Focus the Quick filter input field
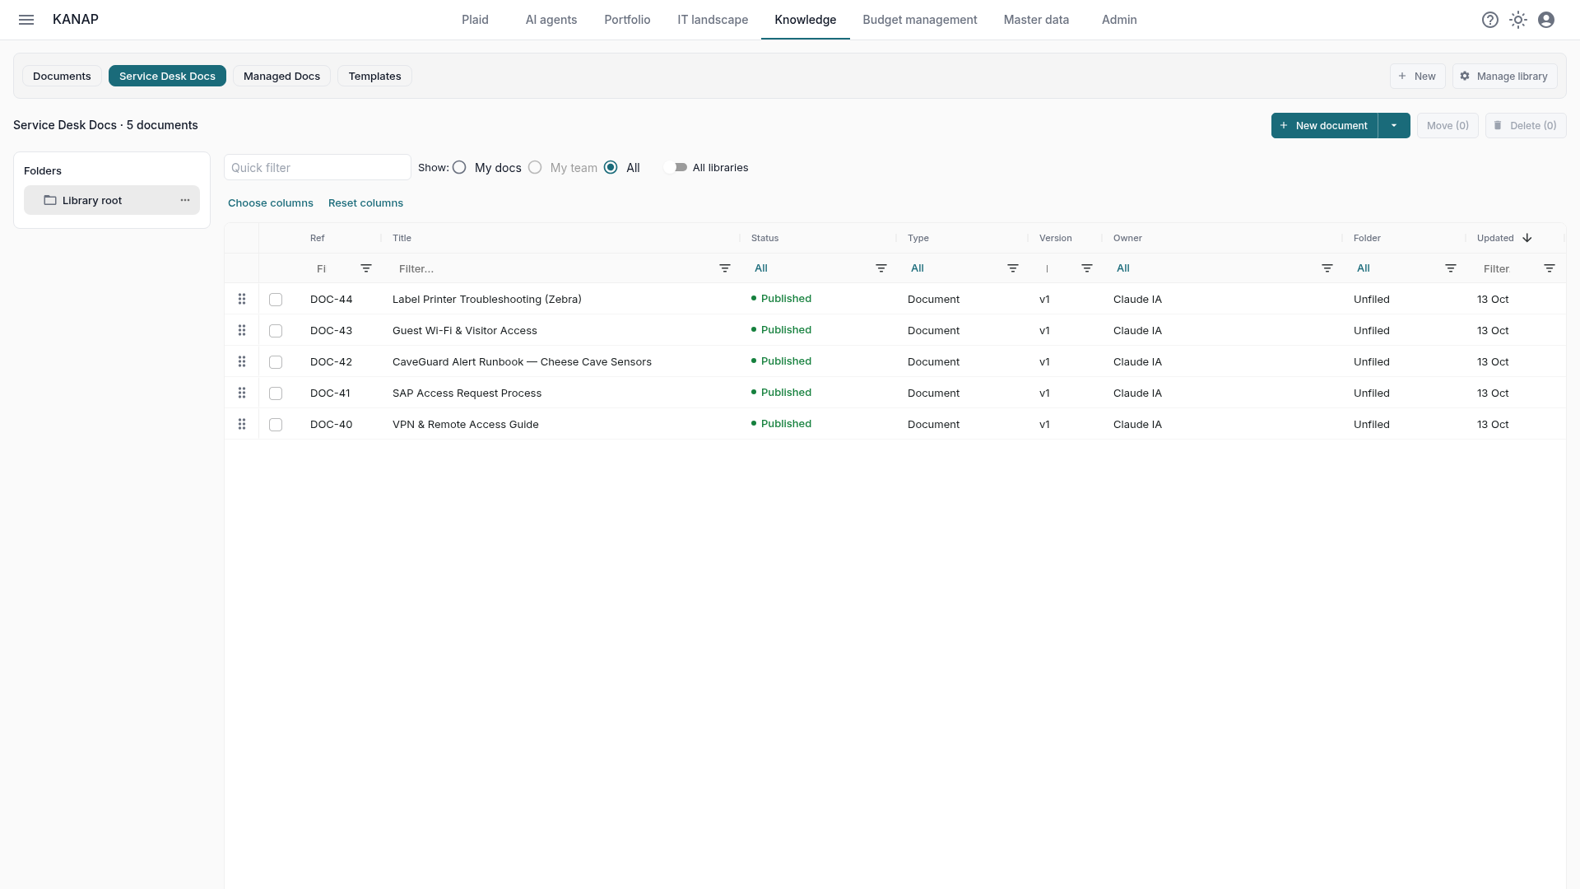The width and height of the screenshot is (1580, 889). (318, 167)
